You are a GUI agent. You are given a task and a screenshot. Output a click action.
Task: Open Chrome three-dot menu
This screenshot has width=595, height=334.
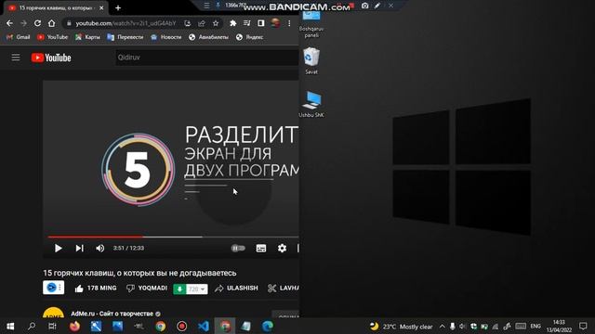click(x=289, y=23)
